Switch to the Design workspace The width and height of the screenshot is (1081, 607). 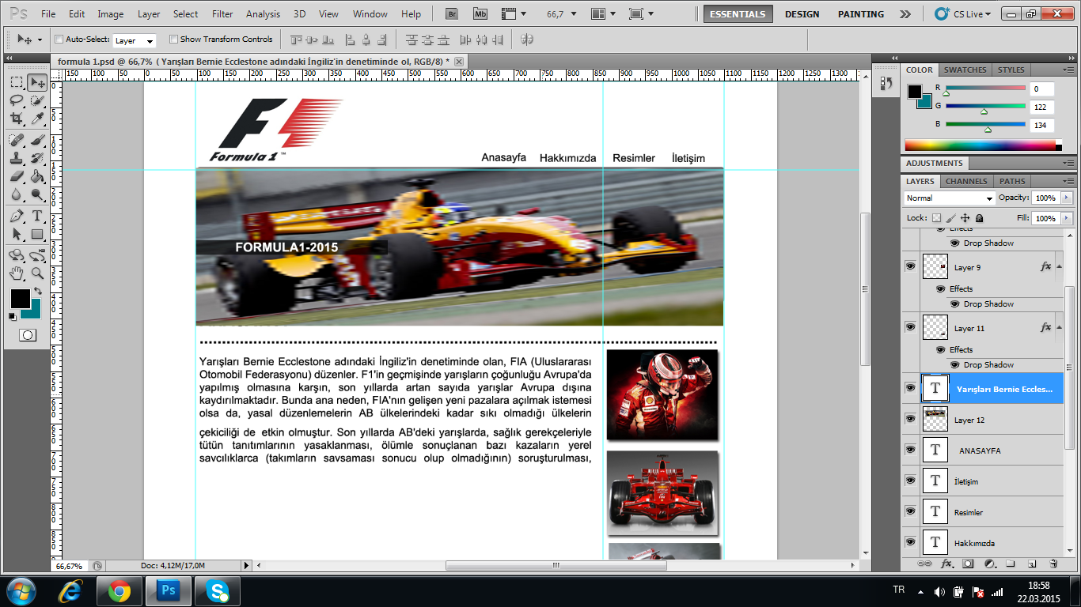coord(802,14)
